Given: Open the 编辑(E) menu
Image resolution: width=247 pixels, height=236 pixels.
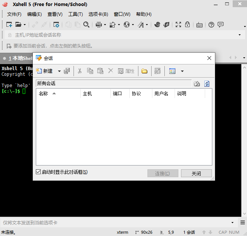Looking at the screenshot, I should [x=34, y=14].
